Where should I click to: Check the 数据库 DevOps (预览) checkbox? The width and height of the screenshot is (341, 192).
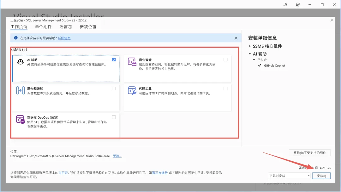click(114, 117)
